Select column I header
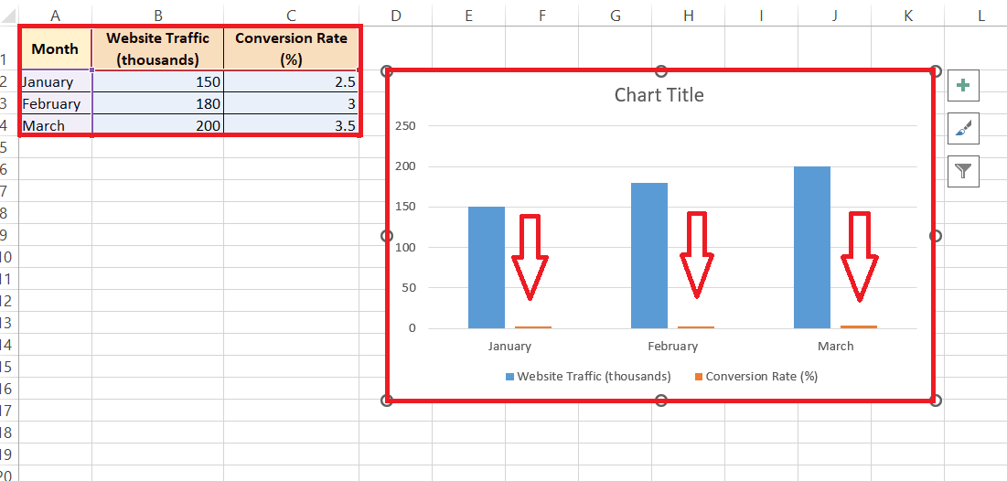 coord(762,16)
